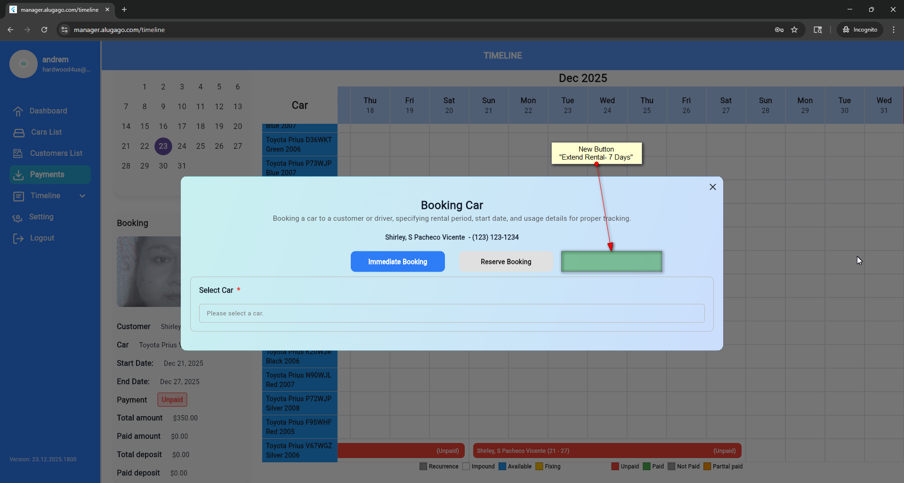Open the Chrome three-dot menu
The width and height of the screenshot is (904, 483).
click(893, 30)
